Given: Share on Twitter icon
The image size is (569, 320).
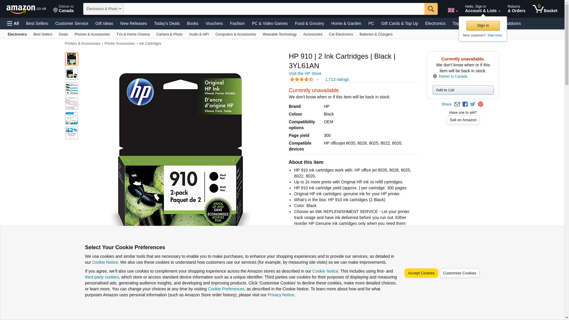Looking at the screenshot, I should 473,104.
